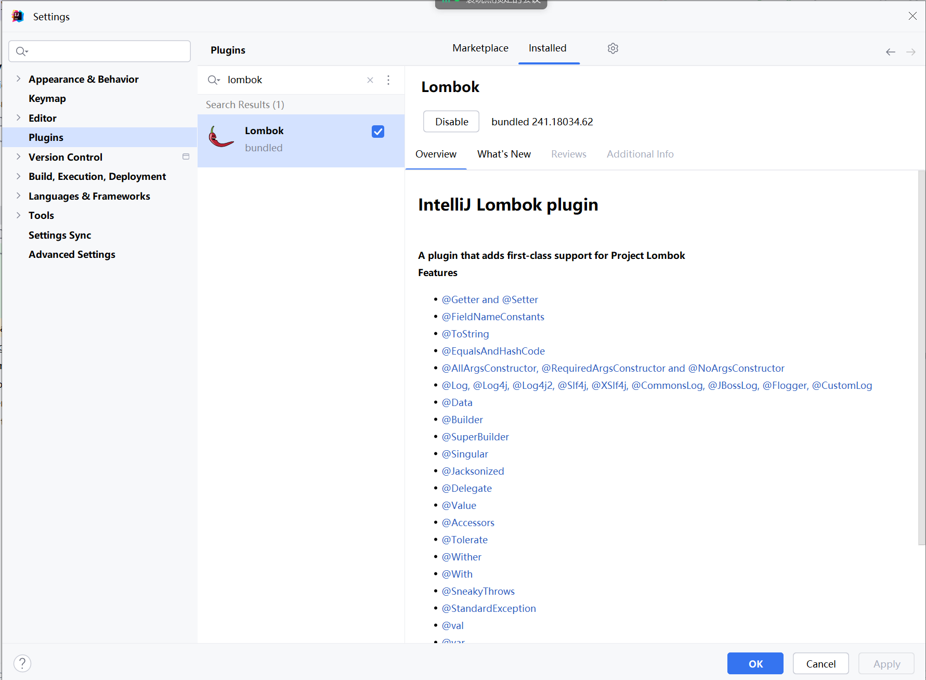Click the plugin settings gear icon
This screenshot has width=926, height=680.
613,48
